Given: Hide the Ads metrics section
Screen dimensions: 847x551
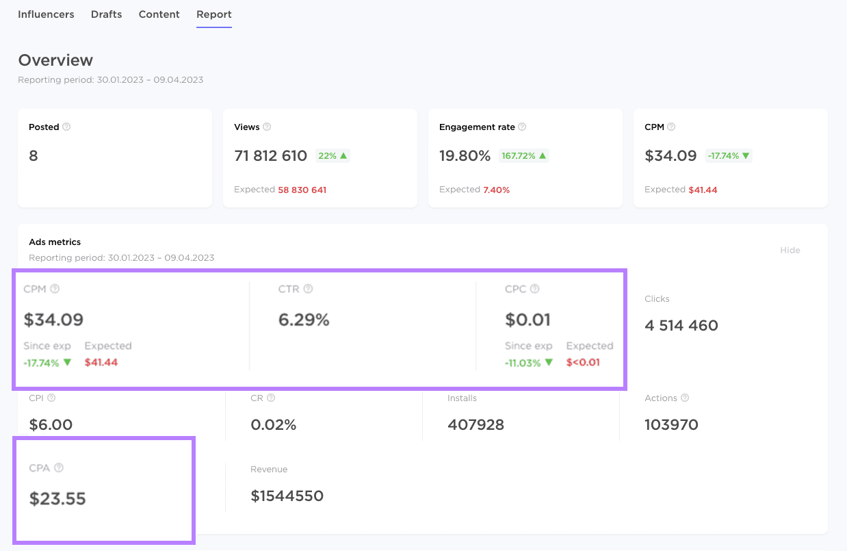Looking at the screenshot, I should [x=790, y=250].
